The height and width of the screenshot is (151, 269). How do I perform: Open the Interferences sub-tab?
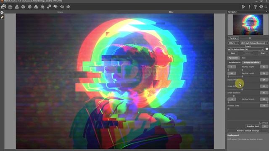[x=235, y=62]
